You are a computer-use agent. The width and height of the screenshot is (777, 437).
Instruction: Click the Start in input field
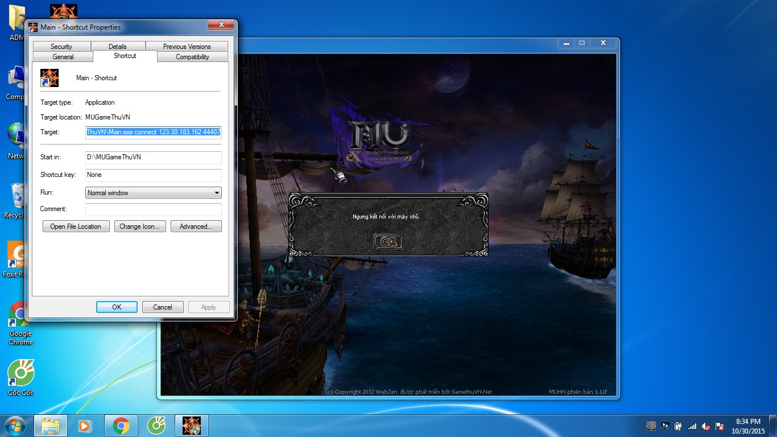pos(154,157)
